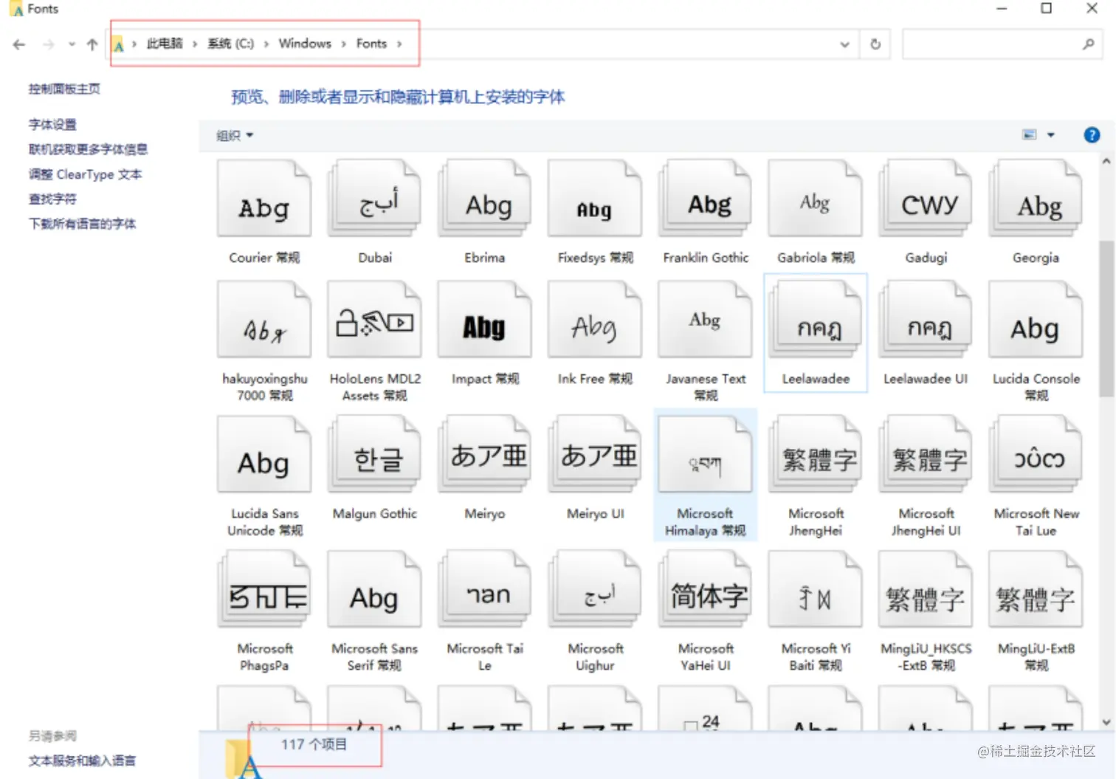Image resolution: width=1116 pixels, height=779 pixels.
Task: Open the recent locations dropdown arrow
Action: [72, 44]
